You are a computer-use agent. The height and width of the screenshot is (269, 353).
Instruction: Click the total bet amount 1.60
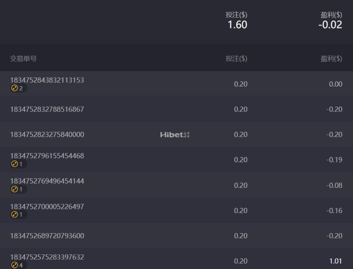tap(237, 25)
